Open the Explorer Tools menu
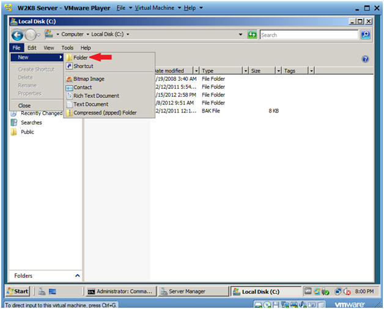 (67, 48)
